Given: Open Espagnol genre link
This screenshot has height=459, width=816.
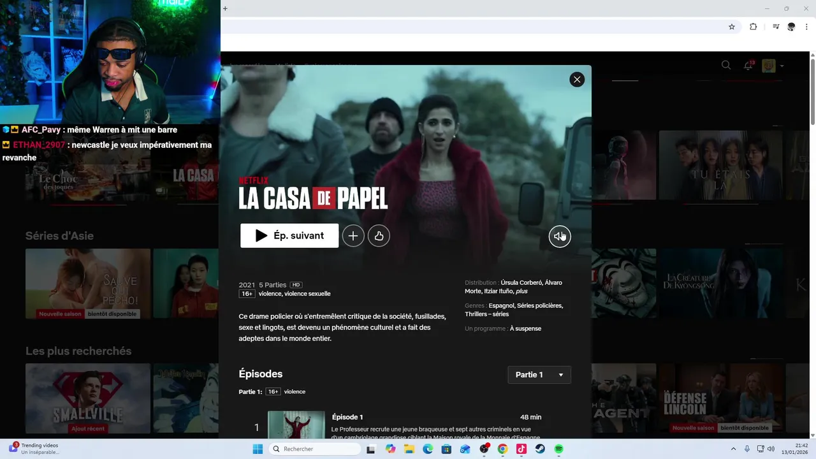Looking at the screenshot, I should [502, 305].
